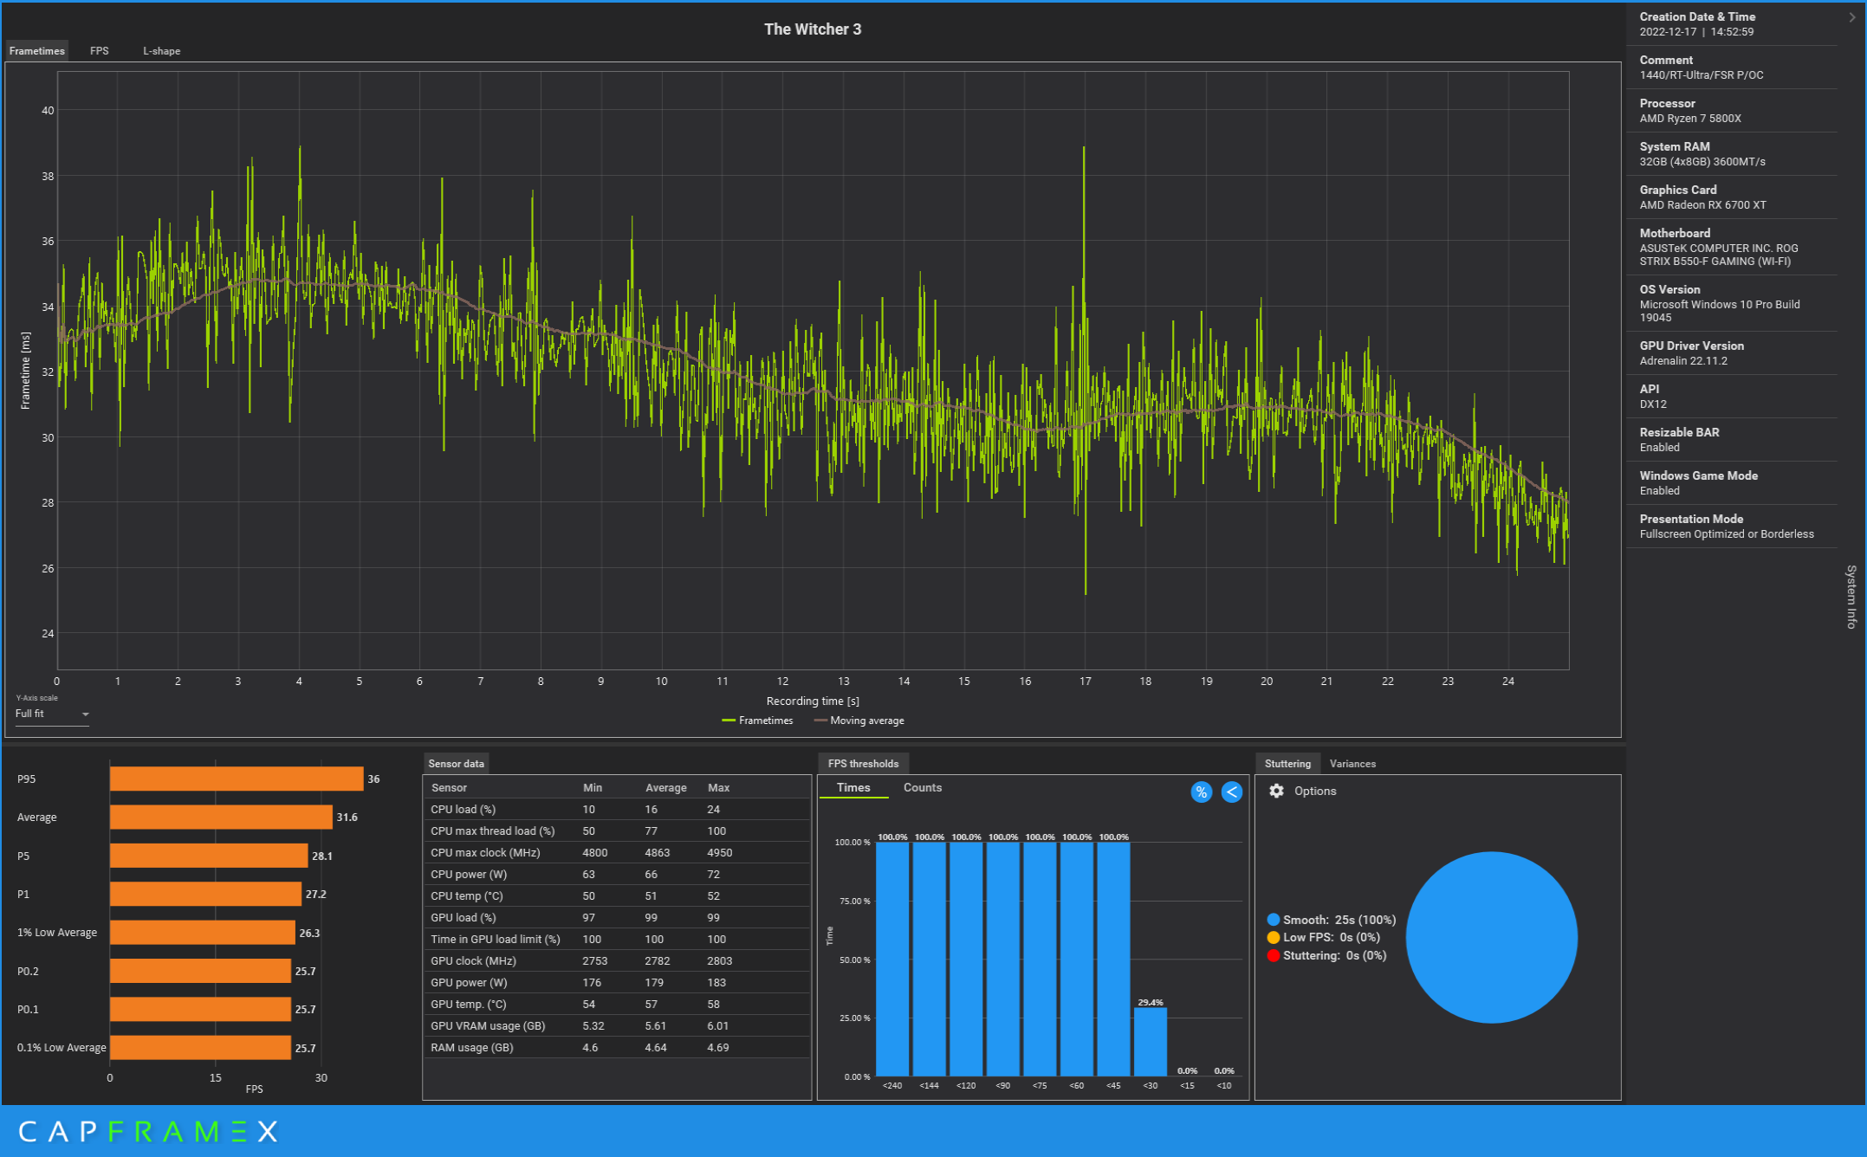Select the Sensor data tab

click(x=457, y=764)
